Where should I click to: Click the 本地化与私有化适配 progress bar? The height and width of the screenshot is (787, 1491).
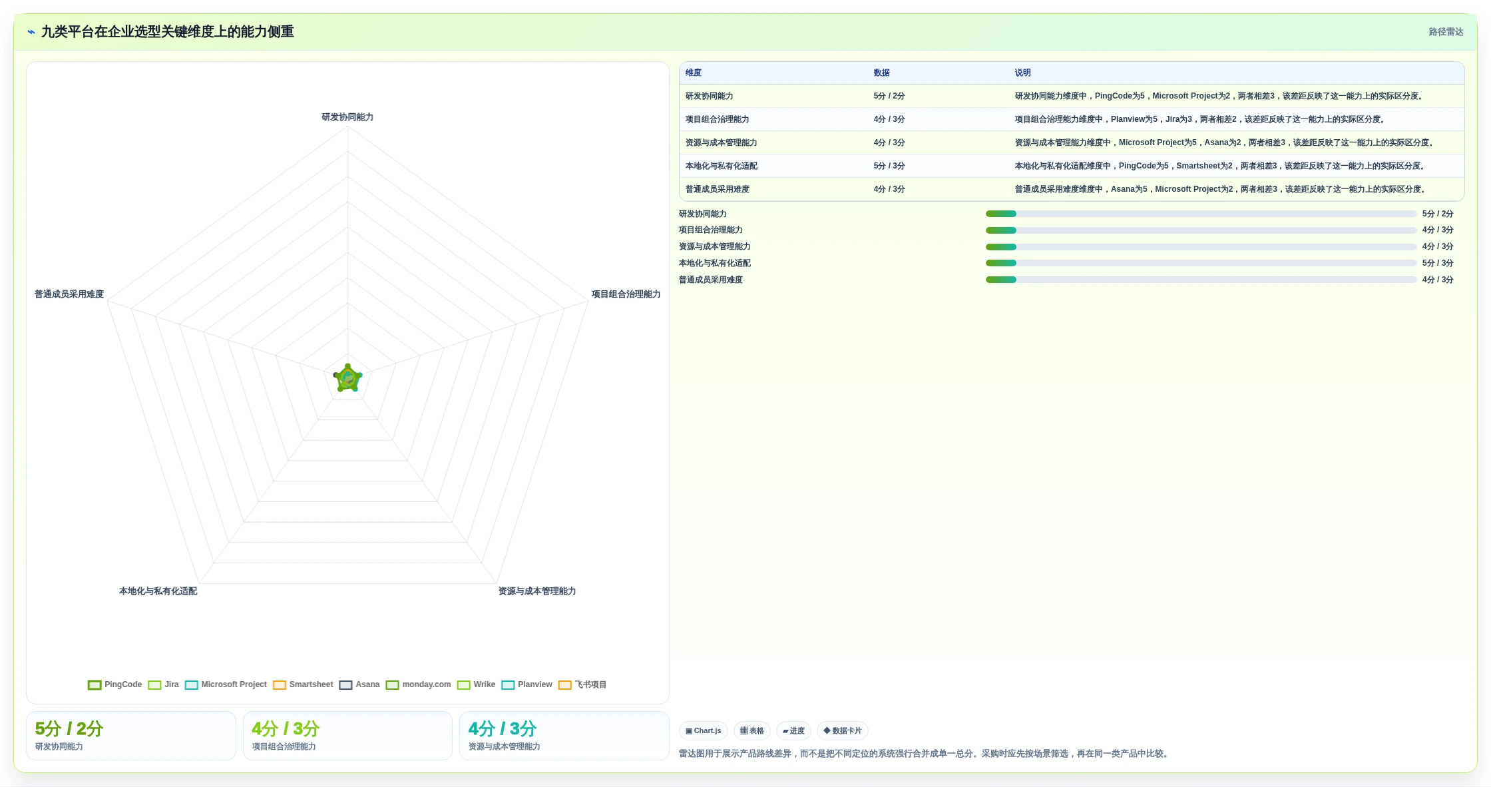(x=1201, y=263)
